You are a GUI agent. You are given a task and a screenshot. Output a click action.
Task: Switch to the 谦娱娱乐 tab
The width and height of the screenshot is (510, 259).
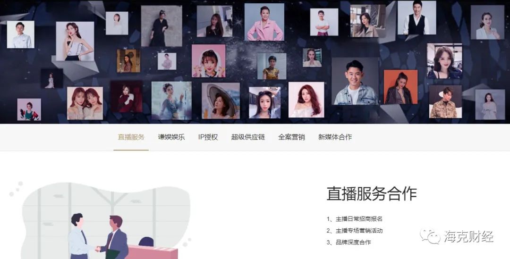pyautogui.click(x=171, y=137)
